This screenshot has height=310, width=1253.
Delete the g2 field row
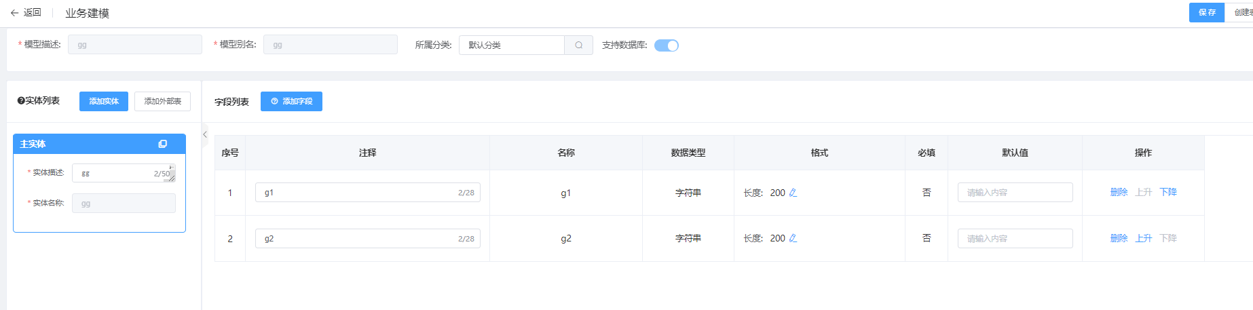[1119, 238]
